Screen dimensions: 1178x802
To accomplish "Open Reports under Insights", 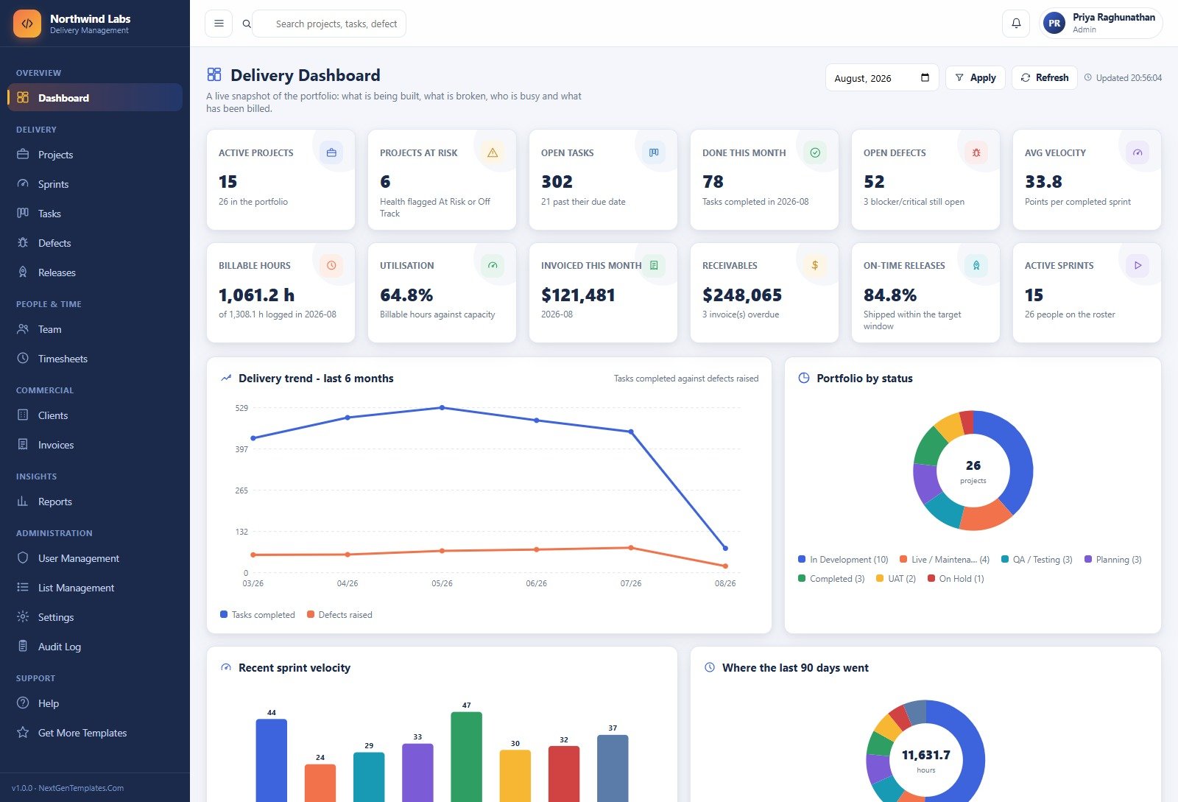I will pos(95,502).
